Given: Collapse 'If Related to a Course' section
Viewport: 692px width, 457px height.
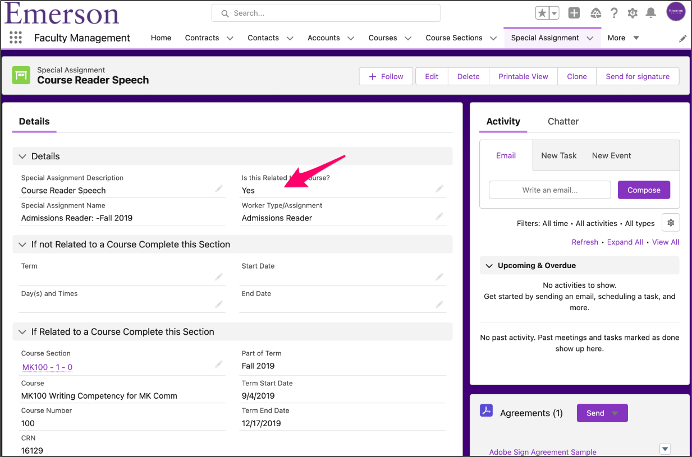Looking at the screenshot, I should (x=22, y=332).
